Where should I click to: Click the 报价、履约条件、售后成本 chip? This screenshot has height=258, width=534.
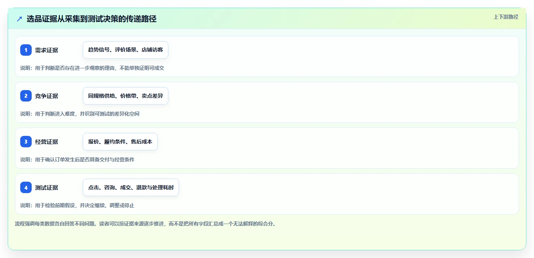tap(120, 142)
